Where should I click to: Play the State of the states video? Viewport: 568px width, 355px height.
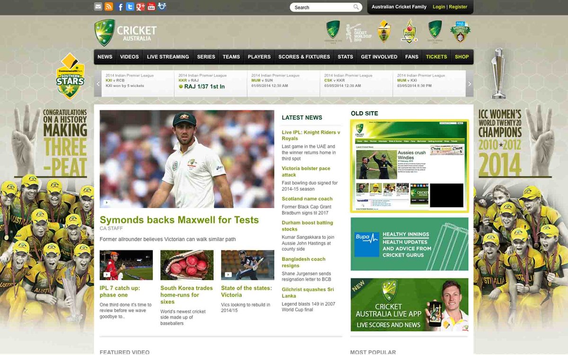pos(228,275)
